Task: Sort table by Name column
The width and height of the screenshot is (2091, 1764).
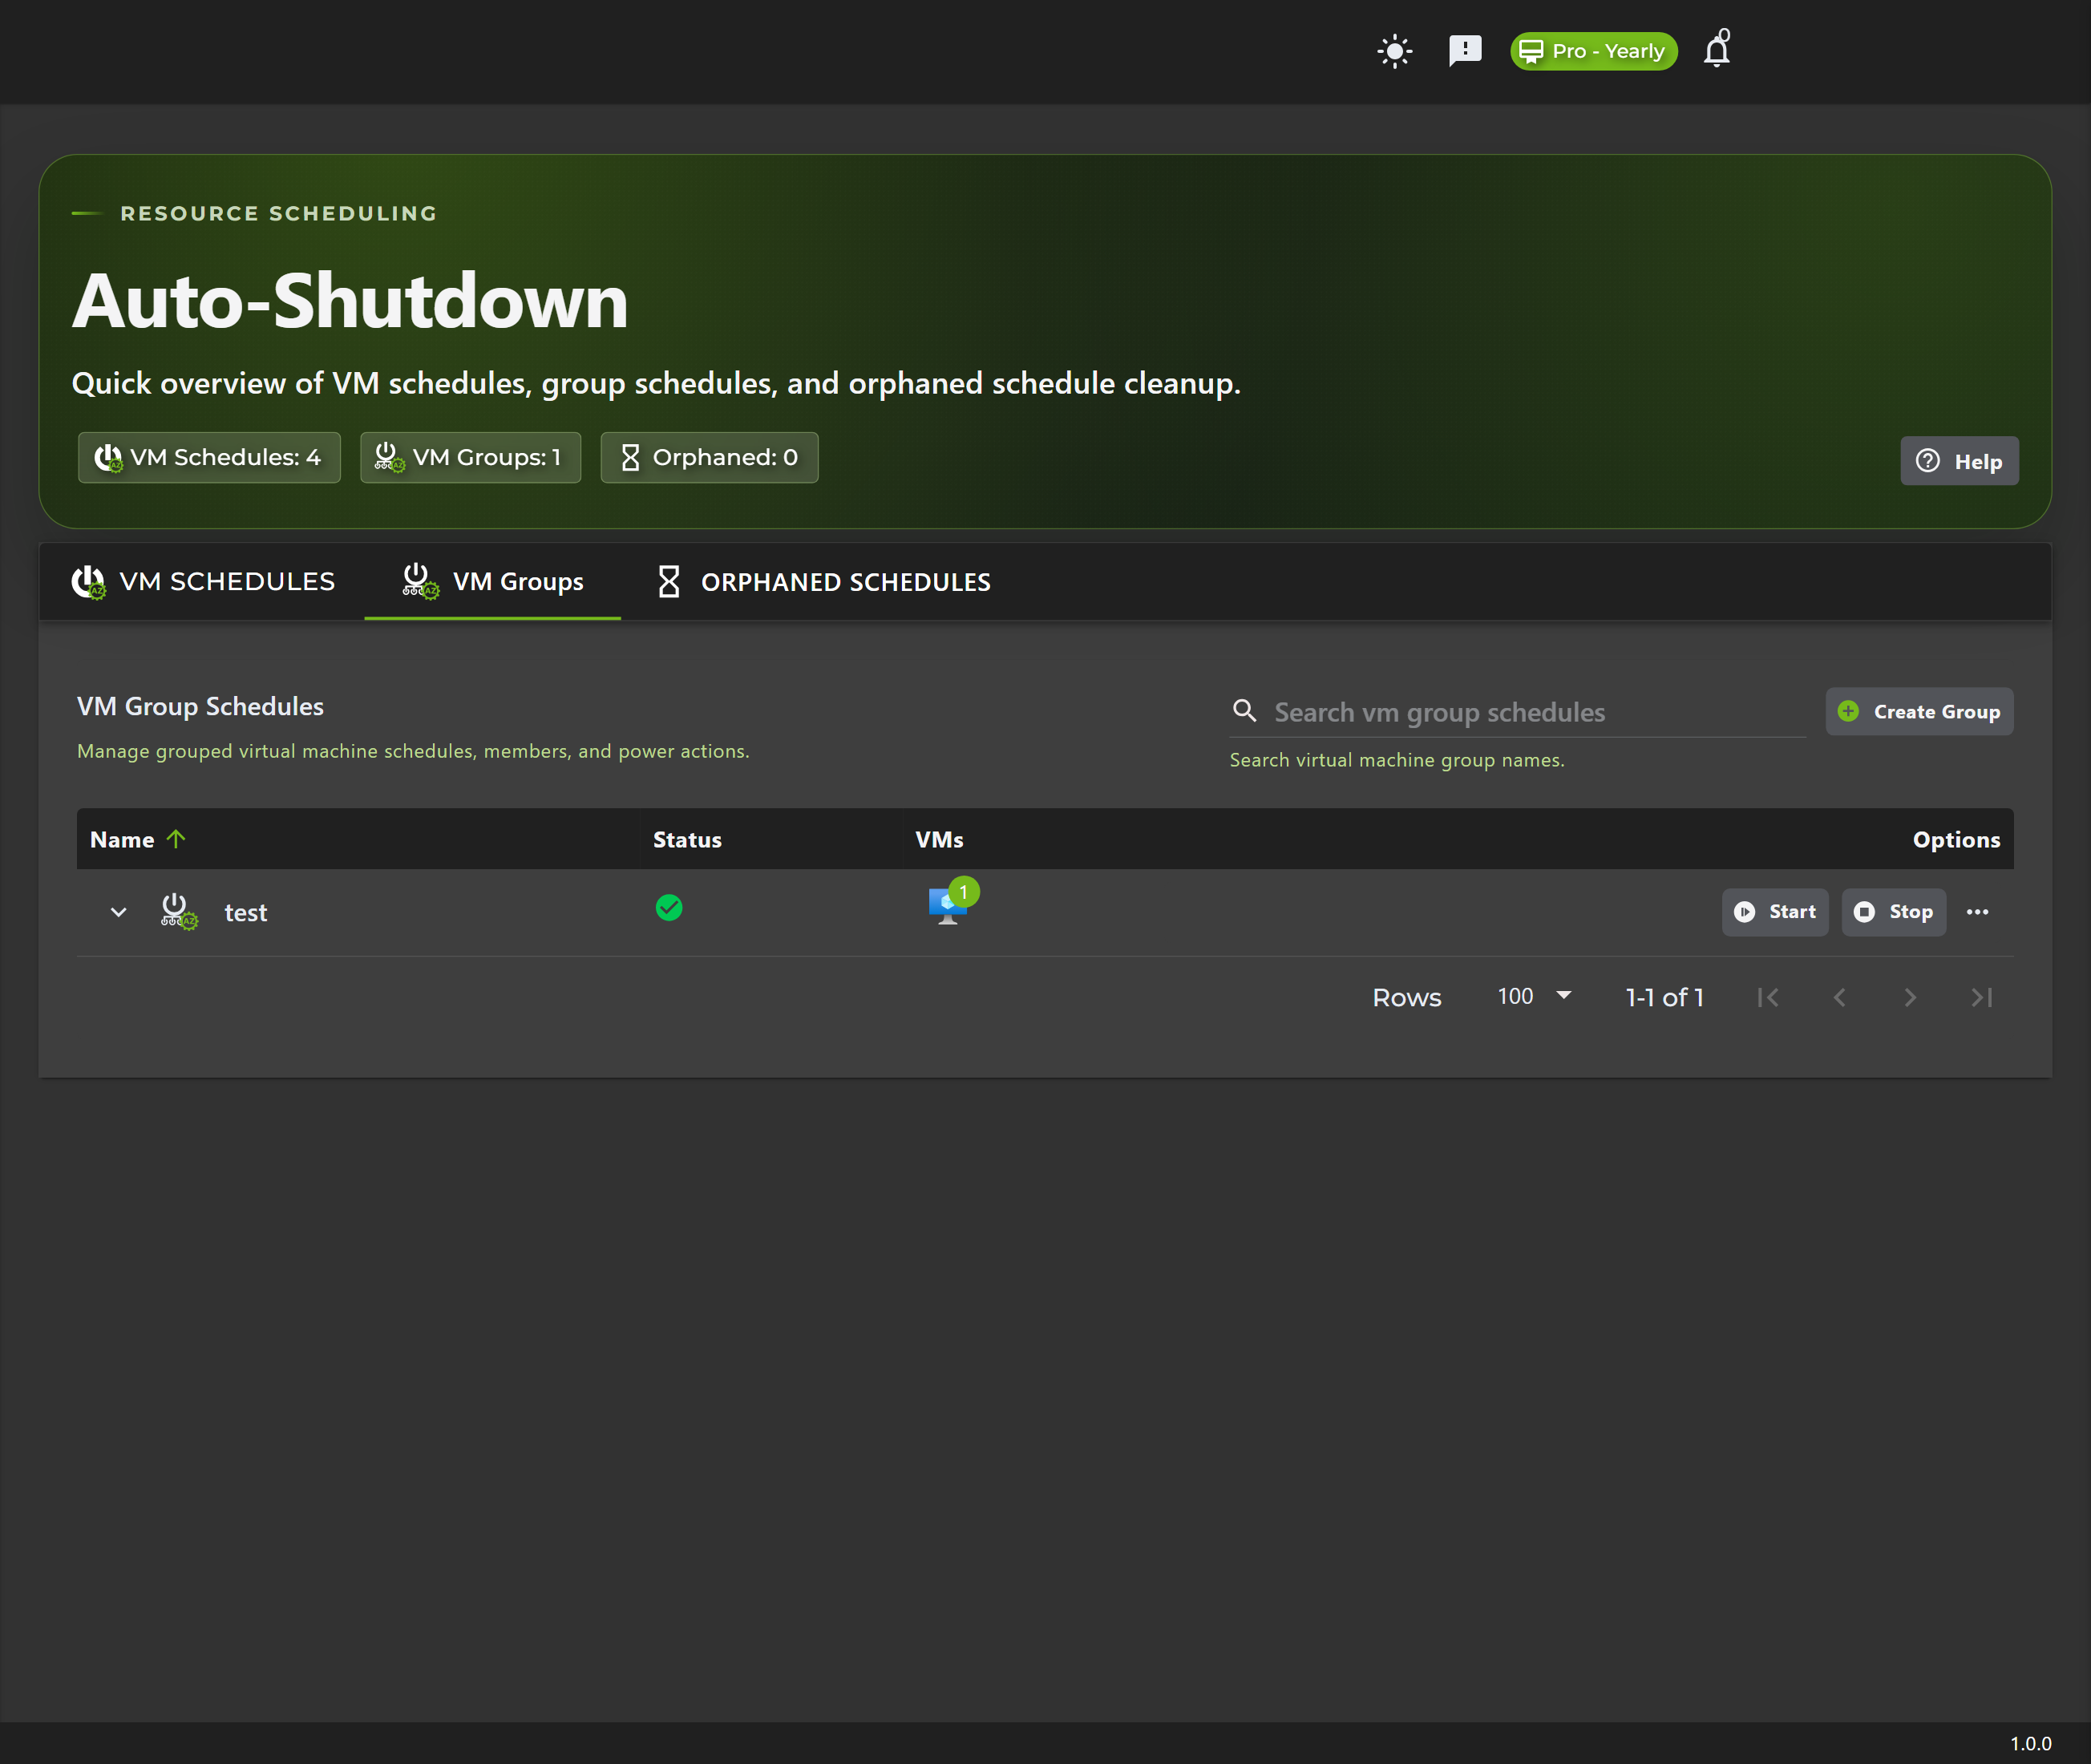Action: (x=122, y=839)
